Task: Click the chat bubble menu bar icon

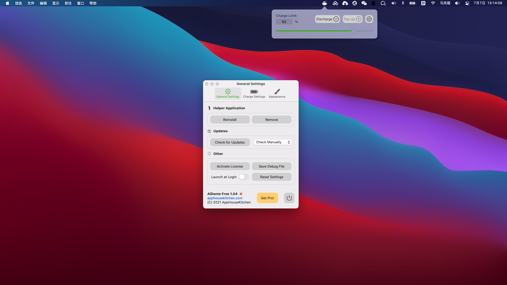Action: (x=383, y=3)
